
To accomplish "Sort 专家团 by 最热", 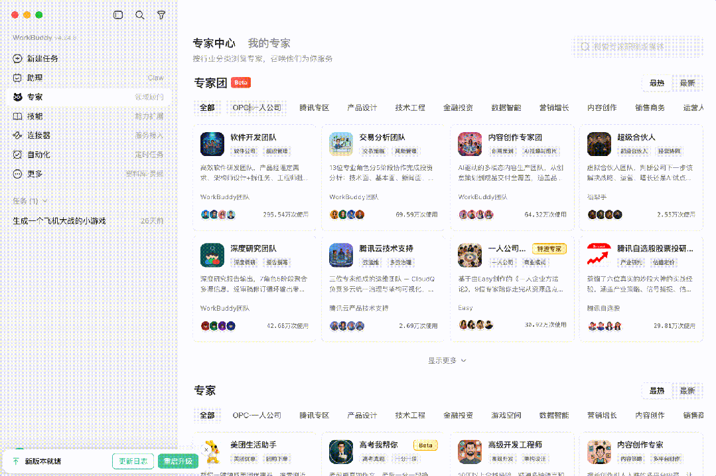I will pyautogui.click(x=657, y=83).
